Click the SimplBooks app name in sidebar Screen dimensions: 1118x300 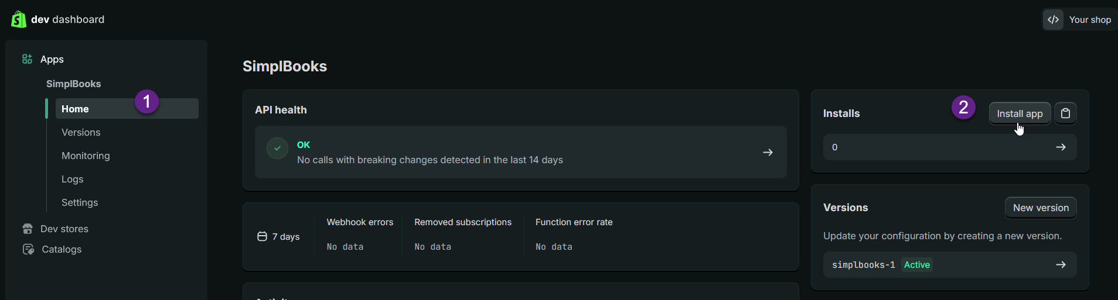[73, 84]
